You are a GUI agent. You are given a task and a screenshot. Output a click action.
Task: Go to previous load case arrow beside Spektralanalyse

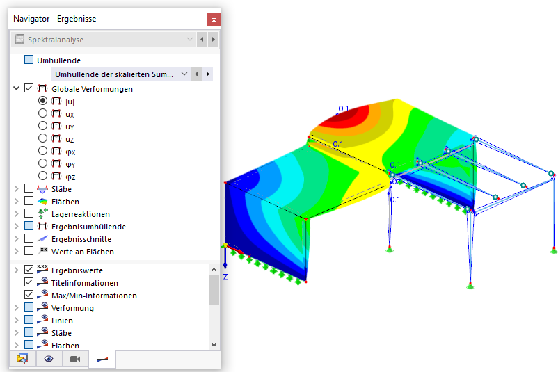[202, 39]
